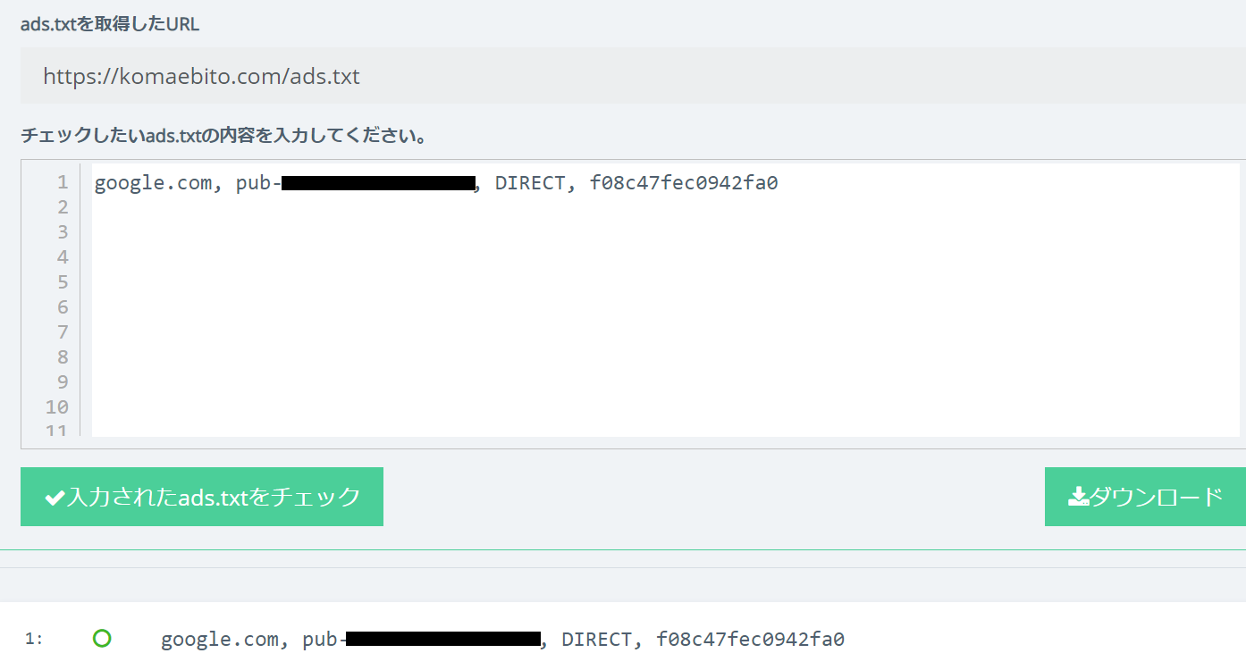Click the green circle status icon
The image size is (1246, 670).
pos(102,638)
